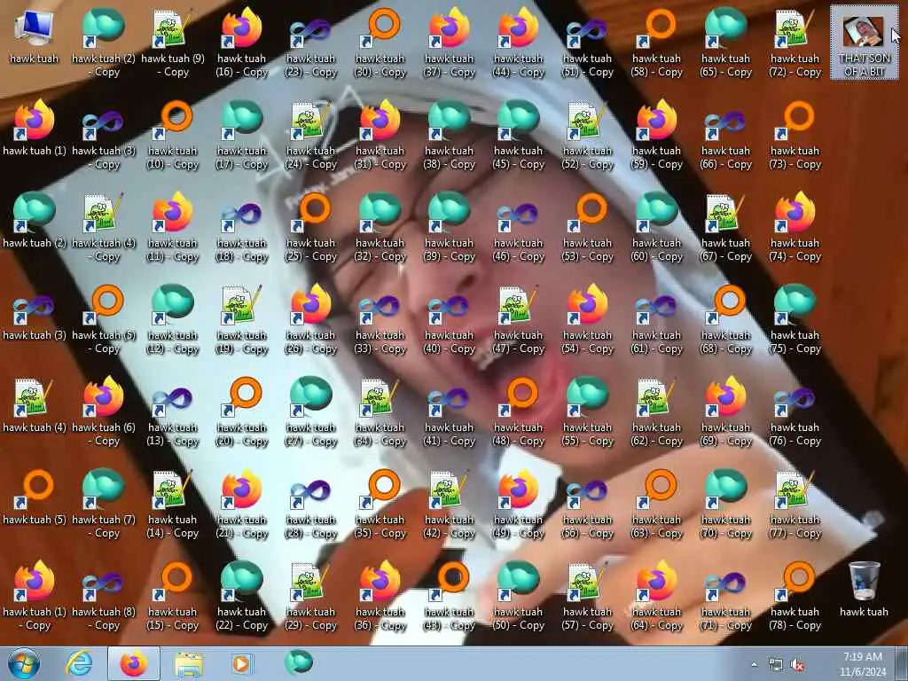Select 'hawk tuah (31) - Copy' Firefox shortcut
Screen dimensions: 908x681
point(380,136)
